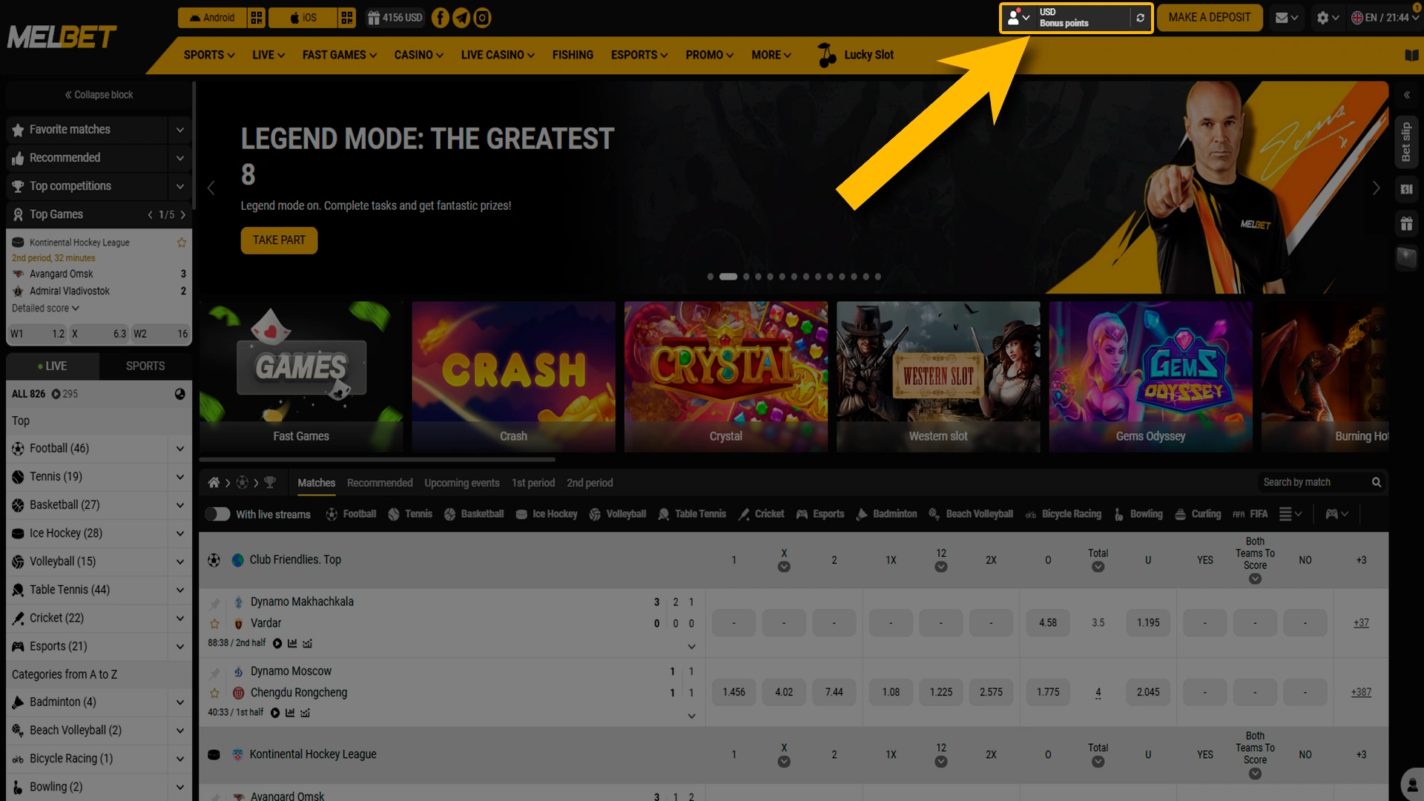Open the Crash game thumbnail
Image resolution: width=1424 pixels, height=801 pixels.
coord(513,377)
